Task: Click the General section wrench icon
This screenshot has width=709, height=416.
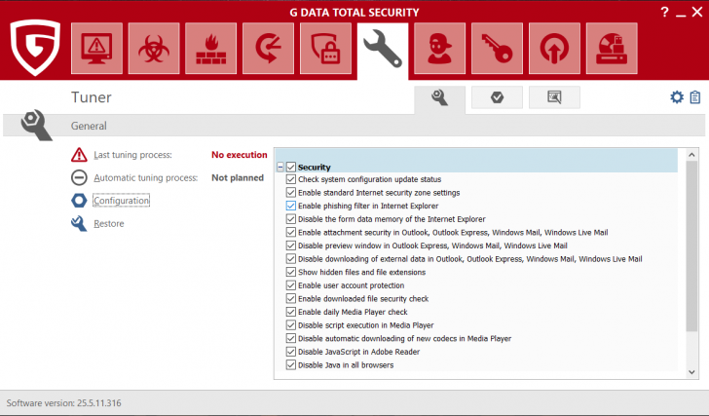Action: [36, 125]
